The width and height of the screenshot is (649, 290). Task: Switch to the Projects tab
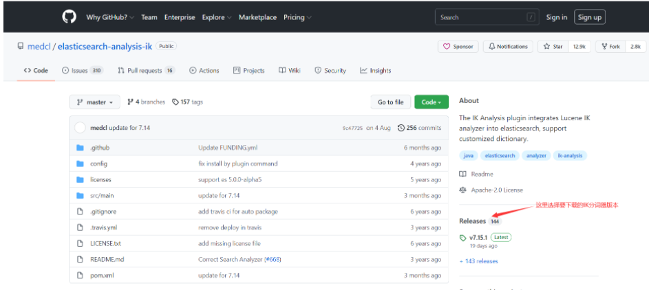tap(248, 71)
